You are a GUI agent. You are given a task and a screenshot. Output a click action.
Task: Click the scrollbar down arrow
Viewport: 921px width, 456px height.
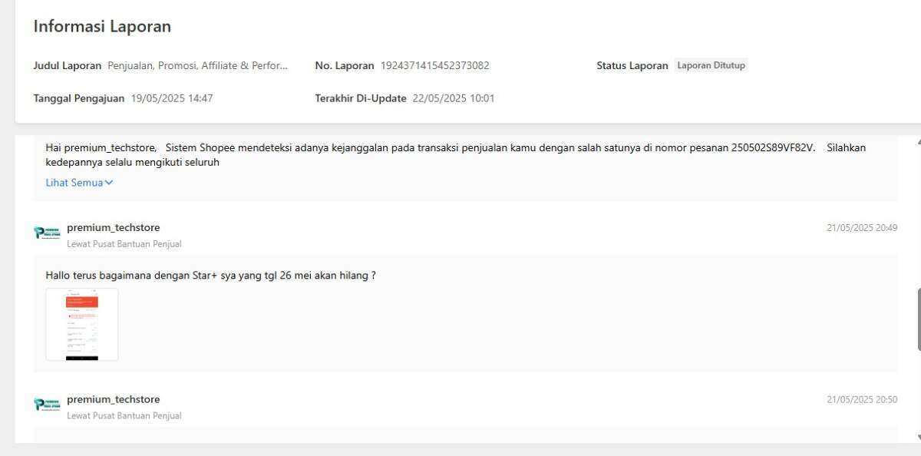click(919, 437)
